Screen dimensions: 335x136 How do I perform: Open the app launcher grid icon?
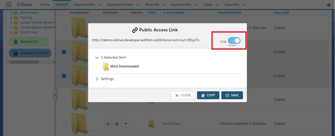click(x=9, y=5)
